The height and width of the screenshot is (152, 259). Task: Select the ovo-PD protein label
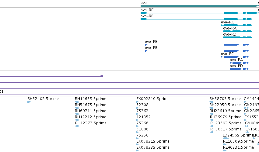236,66
